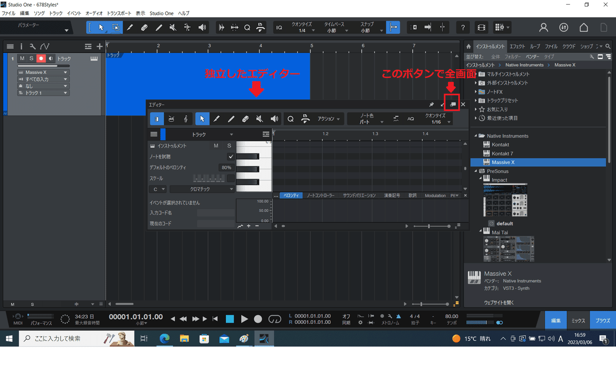Pin the Editor window
Viewport: 616px width, 370px height.
click(x=432, y=105)
